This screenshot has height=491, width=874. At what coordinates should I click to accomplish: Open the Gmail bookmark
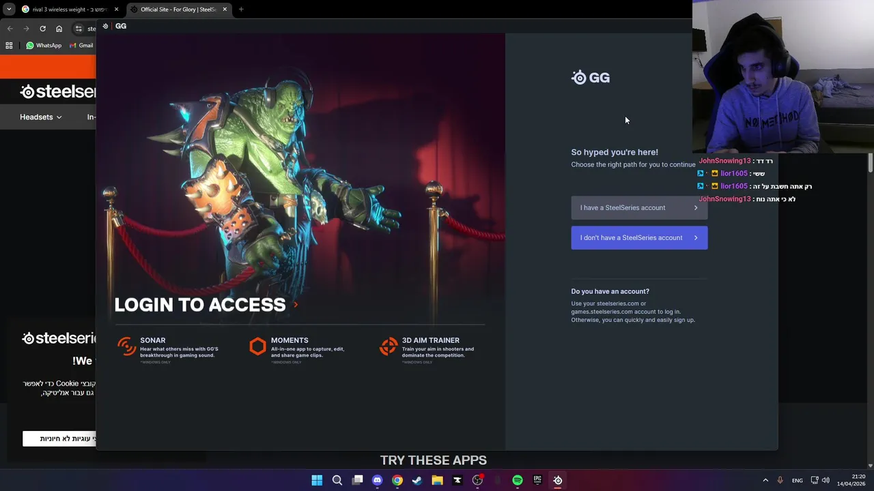point(82,46)
